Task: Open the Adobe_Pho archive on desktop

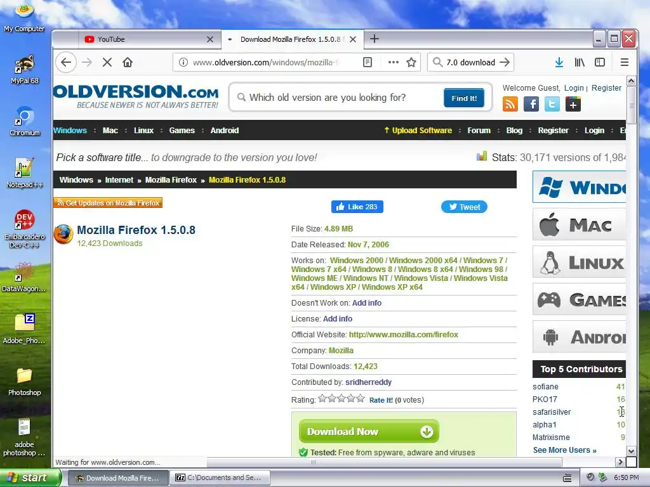Action: pos(25,329)
